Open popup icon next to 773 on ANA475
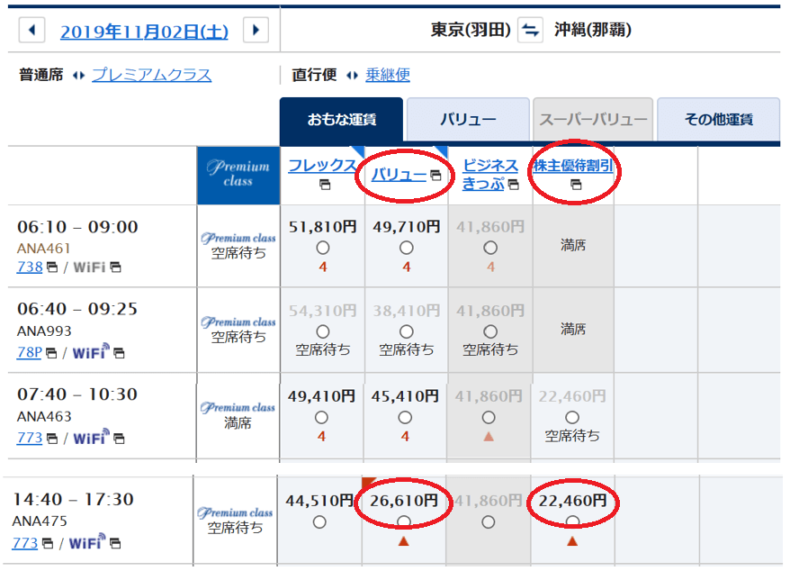The height and width of the screenshot is (571, 790). pyautogui.click(x=48, y=543)
